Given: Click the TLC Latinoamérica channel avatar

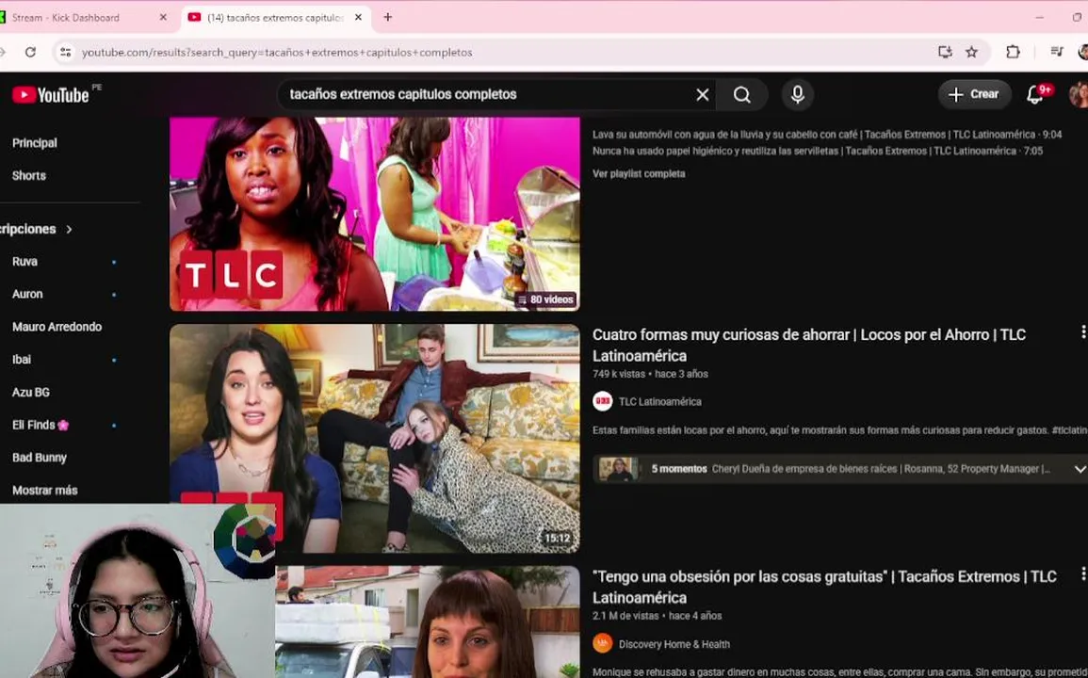Looking at the screenshot, I should point(602,401).
